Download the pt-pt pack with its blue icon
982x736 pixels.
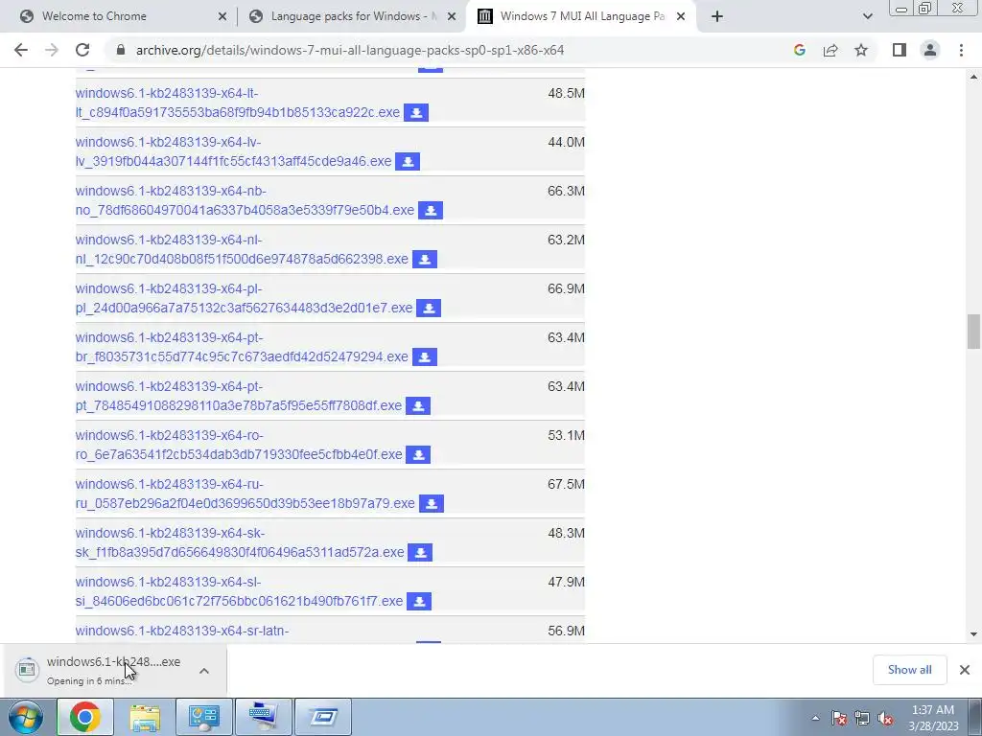(418, 405)
